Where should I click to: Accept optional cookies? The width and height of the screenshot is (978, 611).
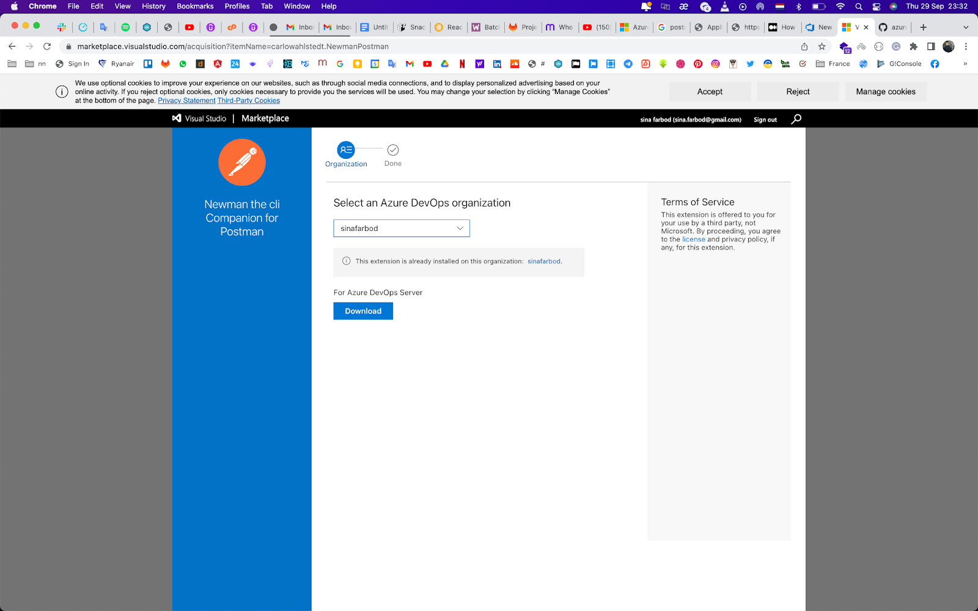[710, 92]
